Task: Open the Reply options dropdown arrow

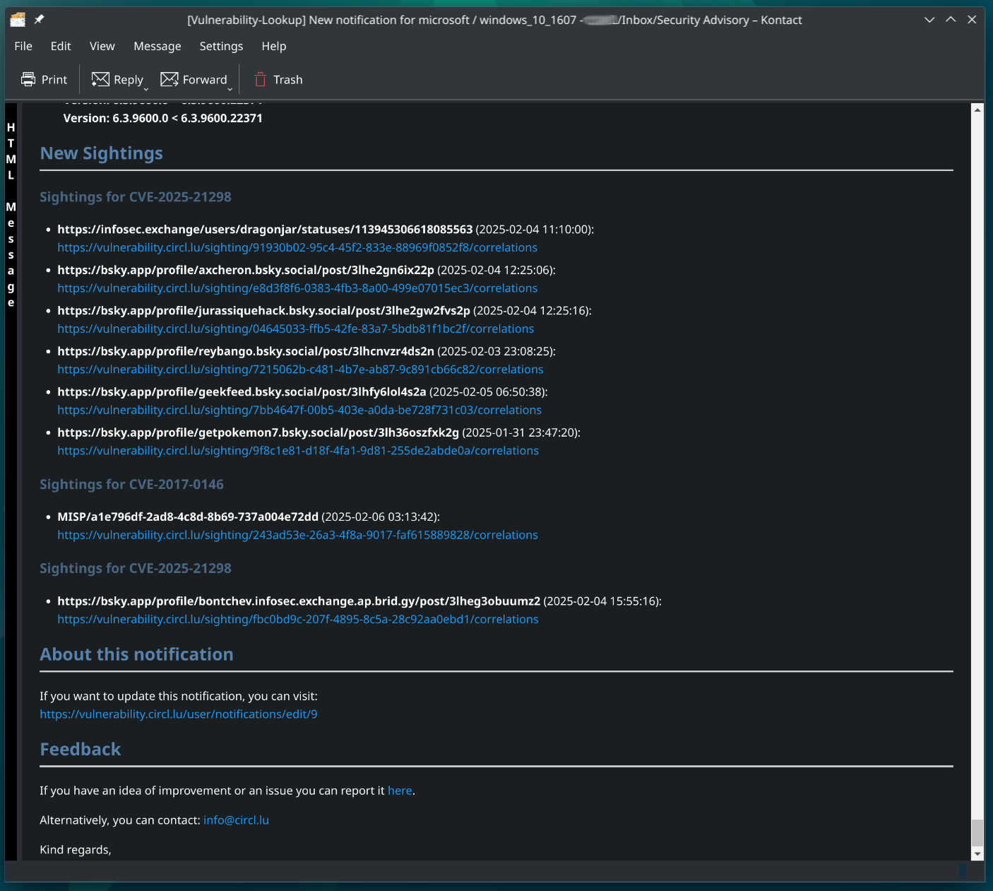Action: [x=146, y=89]
